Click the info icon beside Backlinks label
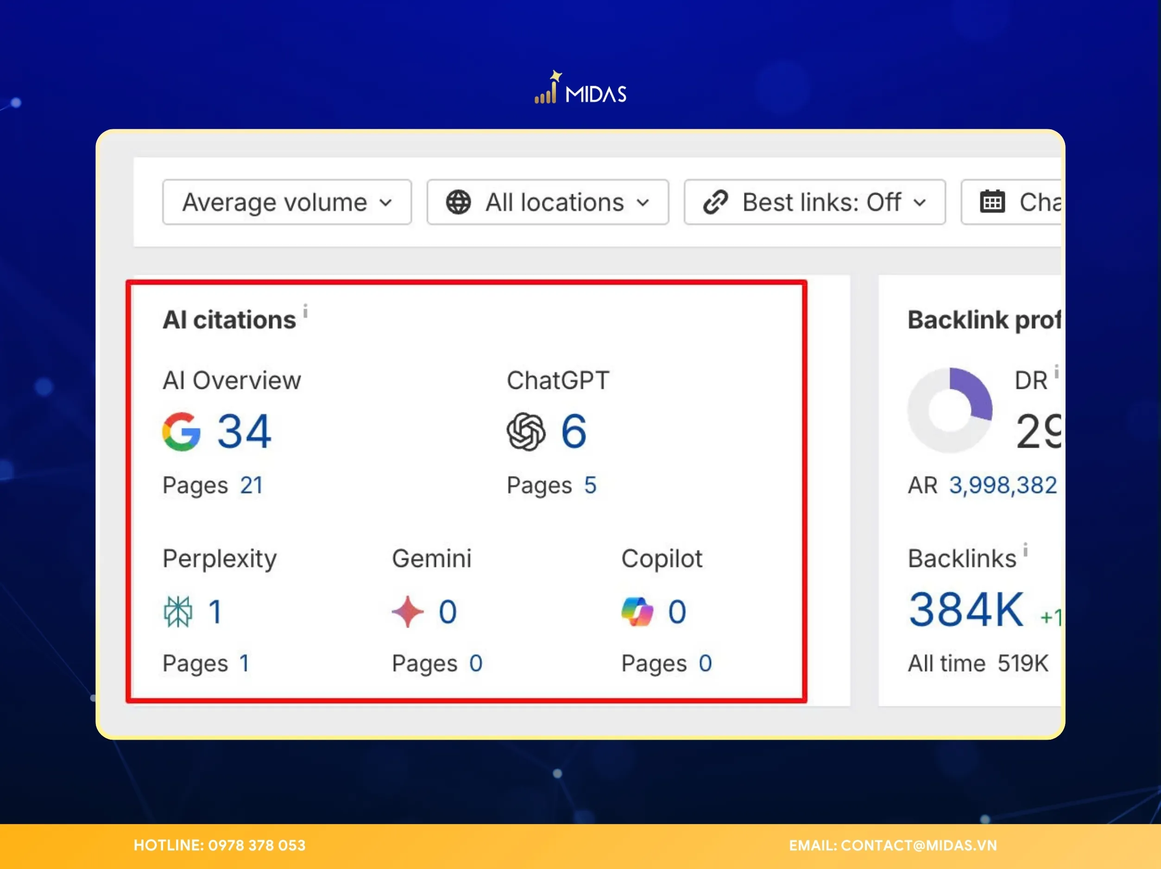The height and width of the screenshot is (869, 1161). click(x=1025, y=549)
